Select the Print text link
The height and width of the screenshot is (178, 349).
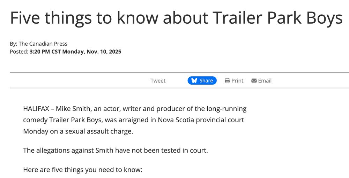[237, 80]
